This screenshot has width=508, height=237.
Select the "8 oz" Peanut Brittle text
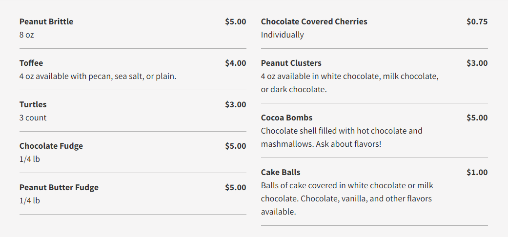click(27, 35)
